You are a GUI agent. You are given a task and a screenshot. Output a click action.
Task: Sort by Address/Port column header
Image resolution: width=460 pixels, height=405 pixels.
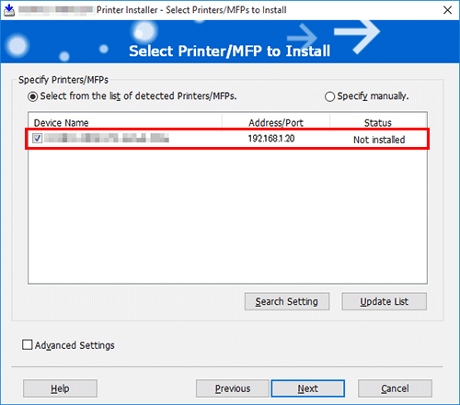tap(276, 123)
